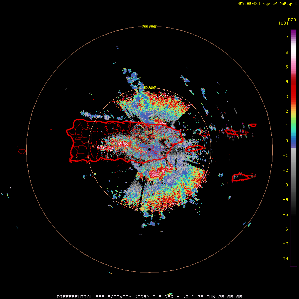Click the KJUA radar station identifier
The image size is (299, 299).
[188, 297]
